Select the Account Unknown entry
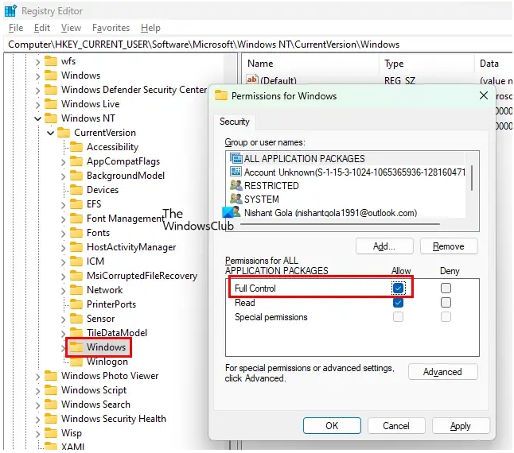The width and height of the screenshot is (514, 453). pyautogui.click(x=348, y=172)
